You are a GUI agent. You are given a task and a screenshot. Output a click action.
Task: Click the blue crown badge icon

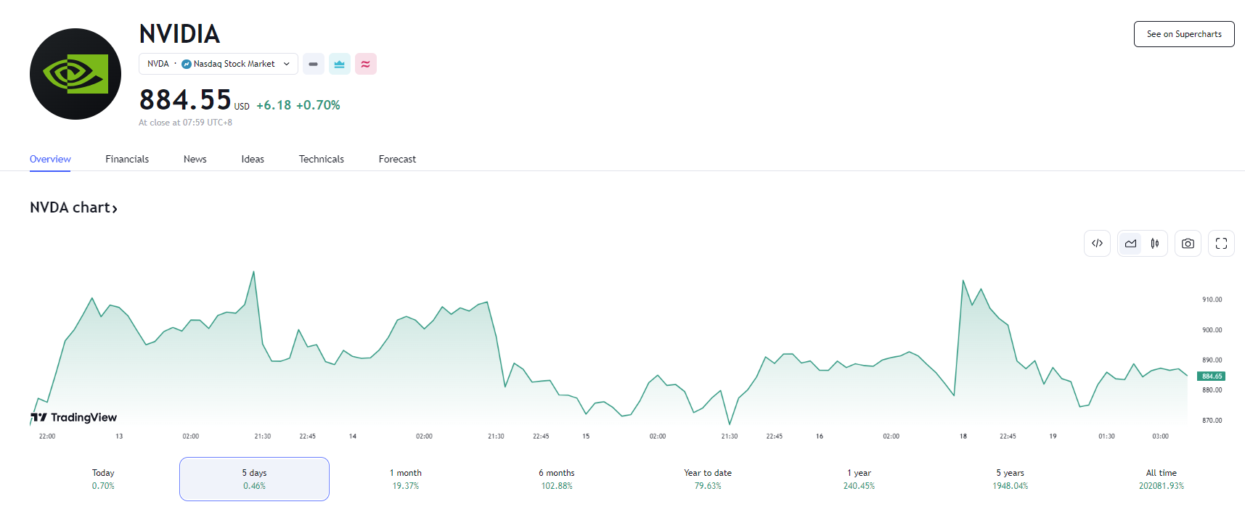[x=339, y=64]
